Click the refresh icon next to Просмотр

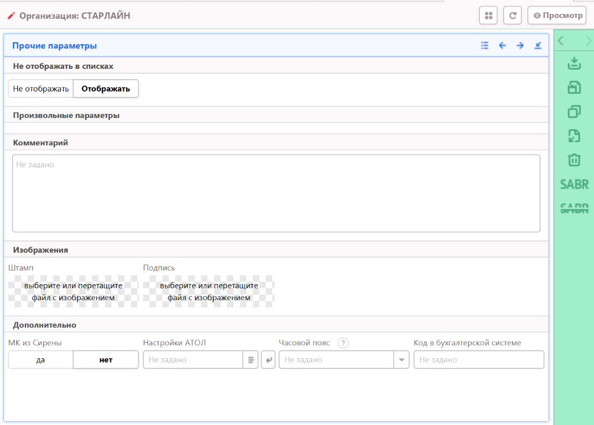coord(513,16)
